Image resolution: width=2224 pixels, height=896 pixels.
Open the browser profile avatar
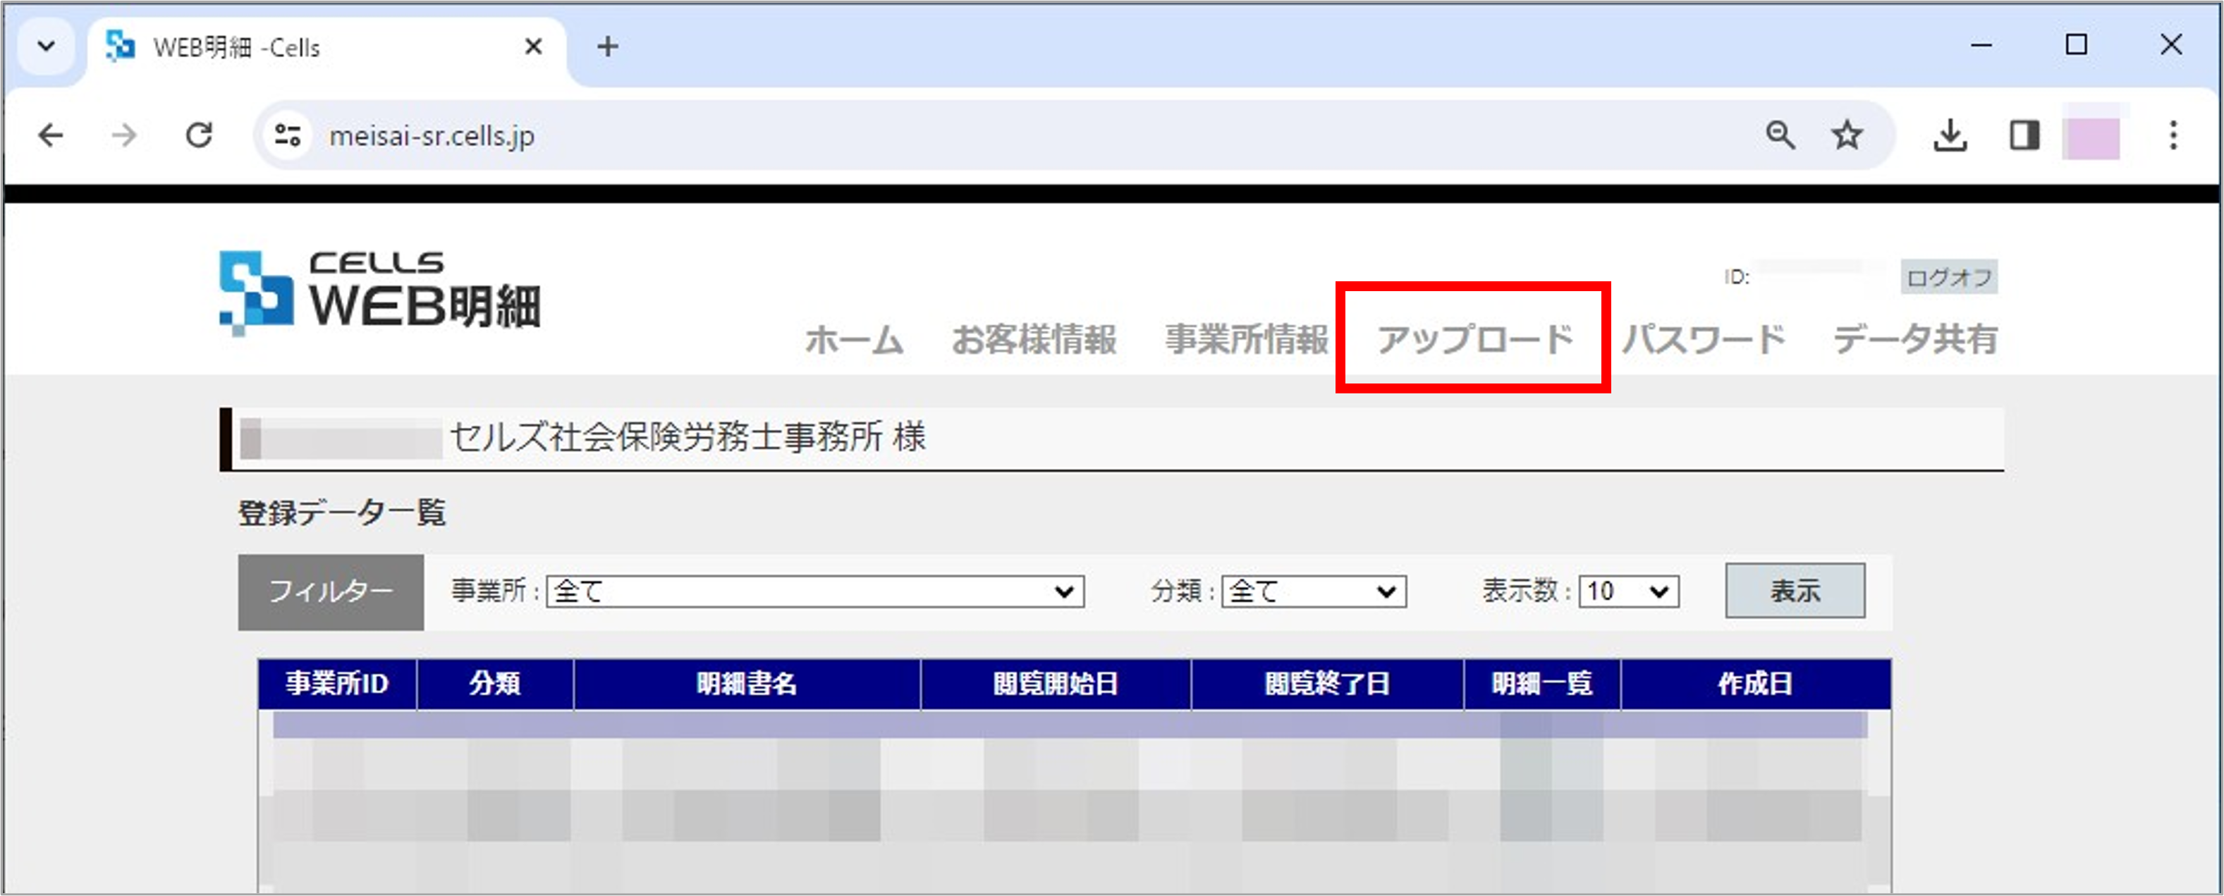2089,135
